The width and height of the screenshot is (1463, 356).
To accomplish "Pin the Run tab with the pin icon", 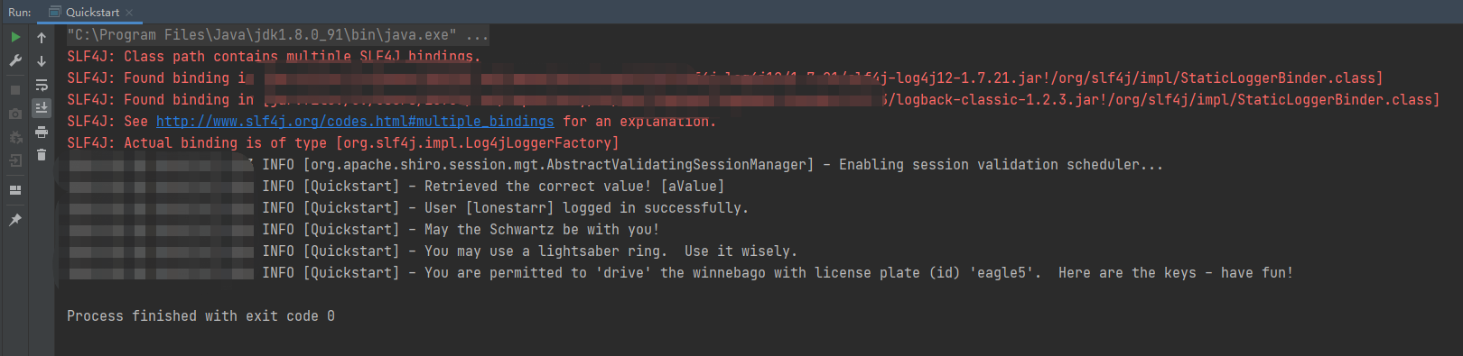I will [x=15, y=220].
